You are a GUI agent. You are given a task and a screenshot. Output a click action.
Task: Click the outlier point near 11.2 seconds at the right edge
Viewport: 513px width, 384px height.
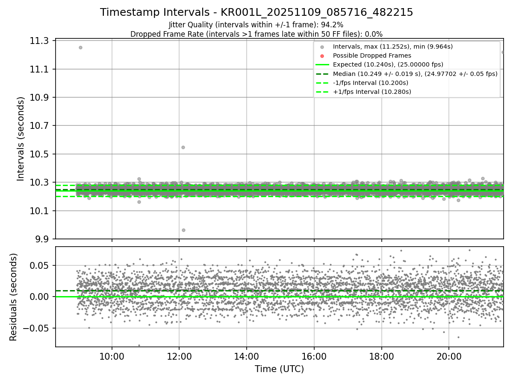pos(503,52)
